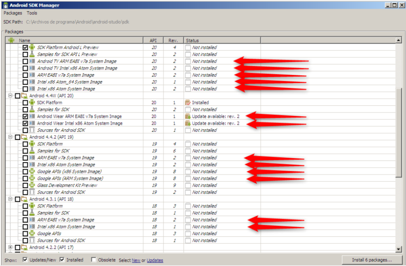Click the API 18 Samples for SDK icon
The image size is (406, 266).
pos(32,212)
